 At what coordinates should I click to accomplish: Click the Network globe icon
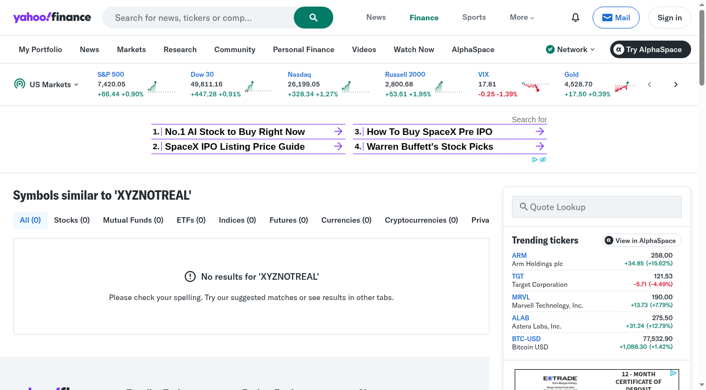click(x=550, y=49)
